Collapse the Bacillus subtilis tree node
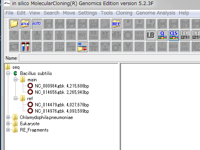Screen dimensions: 200x150 8,73
